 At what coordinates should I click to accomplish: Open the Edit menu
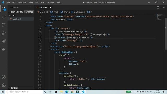coord(14,2)
